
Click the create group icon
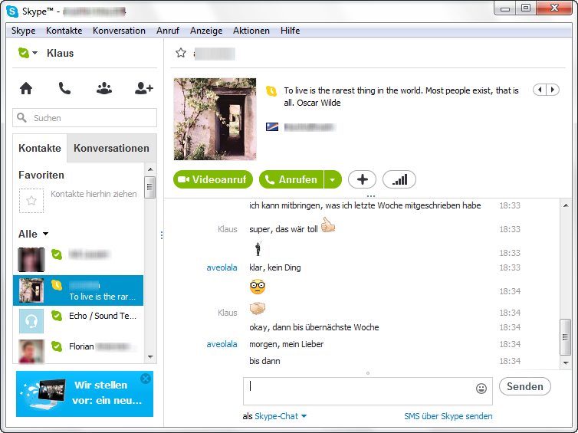pos(104,88)
